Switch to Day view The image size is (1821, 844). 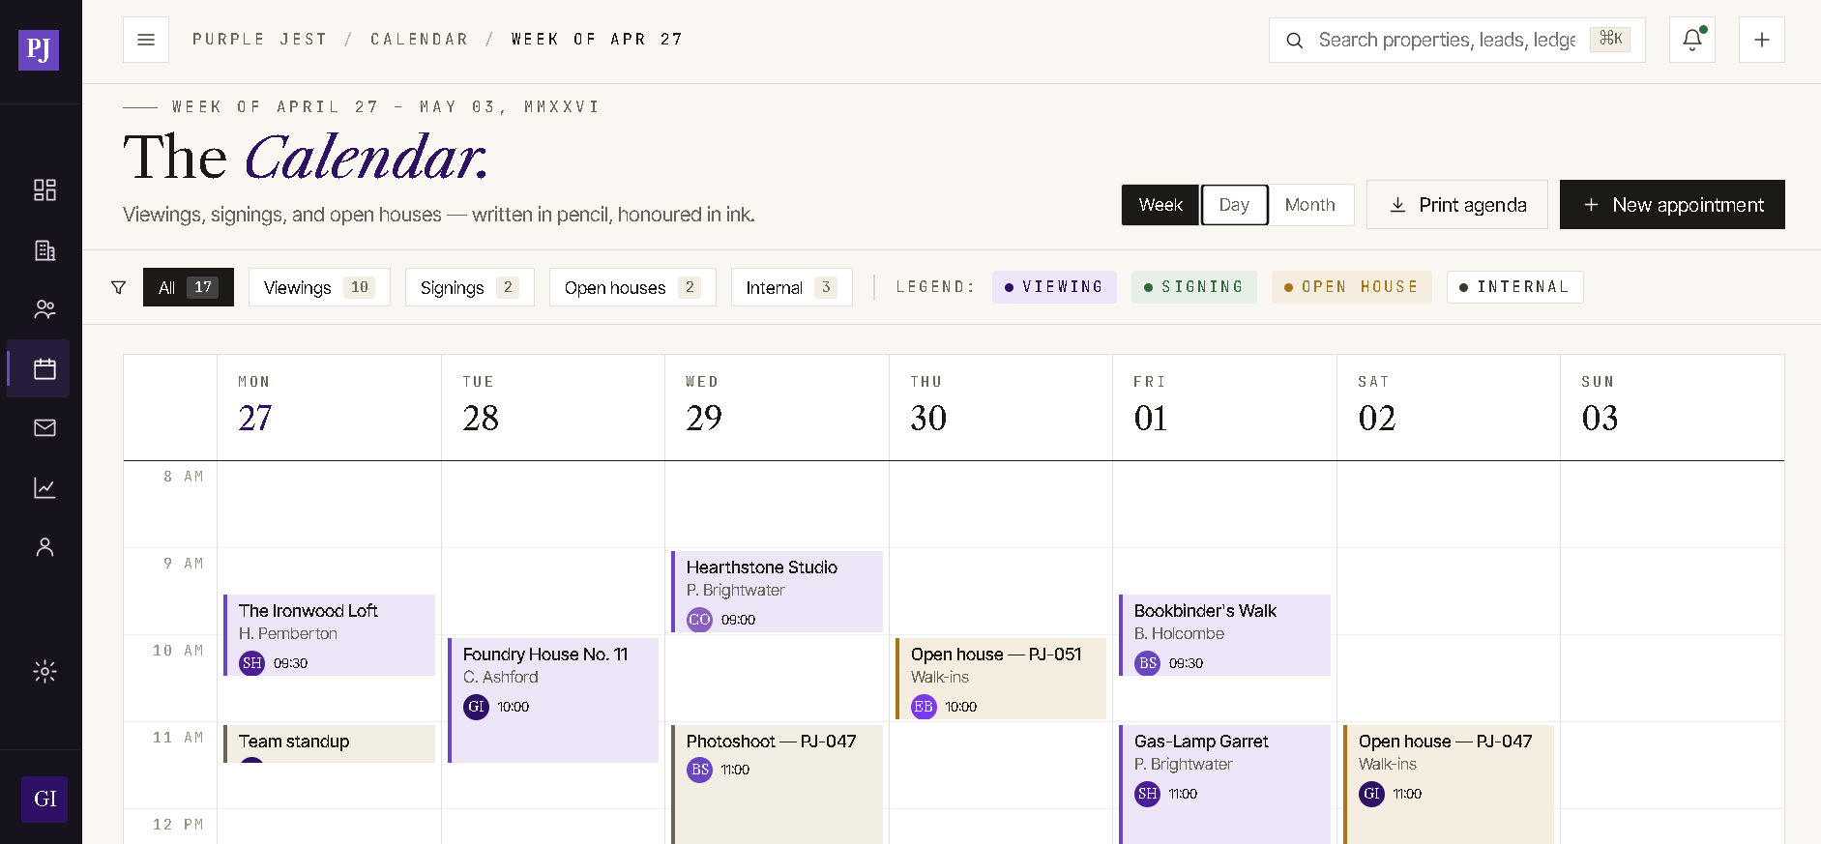1234,205
